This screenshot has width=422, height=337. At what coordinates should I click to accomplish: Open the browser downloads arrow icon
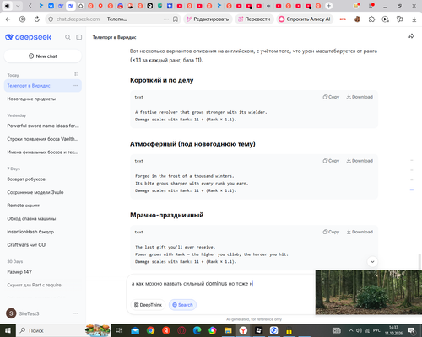[x=414, y=19]
